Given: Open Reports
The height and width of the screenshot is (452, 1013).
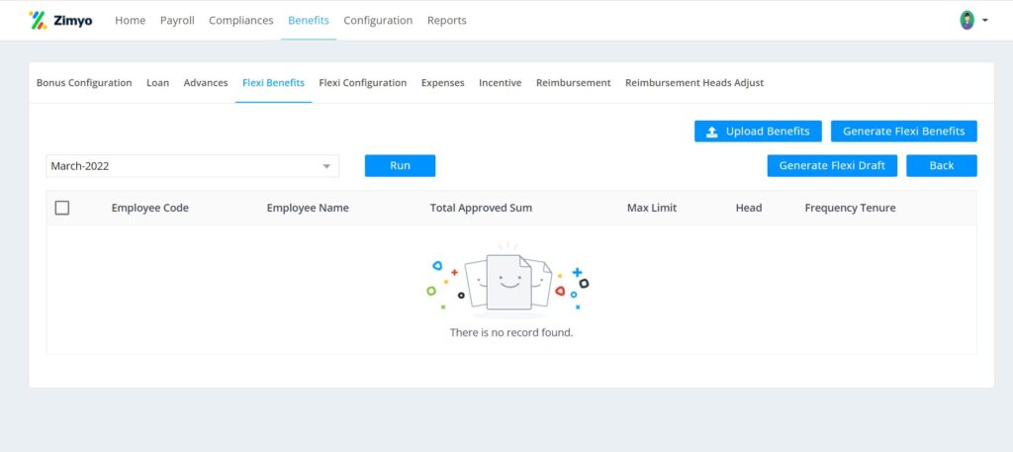Looking at the screenshot, I should coord(446,20).
